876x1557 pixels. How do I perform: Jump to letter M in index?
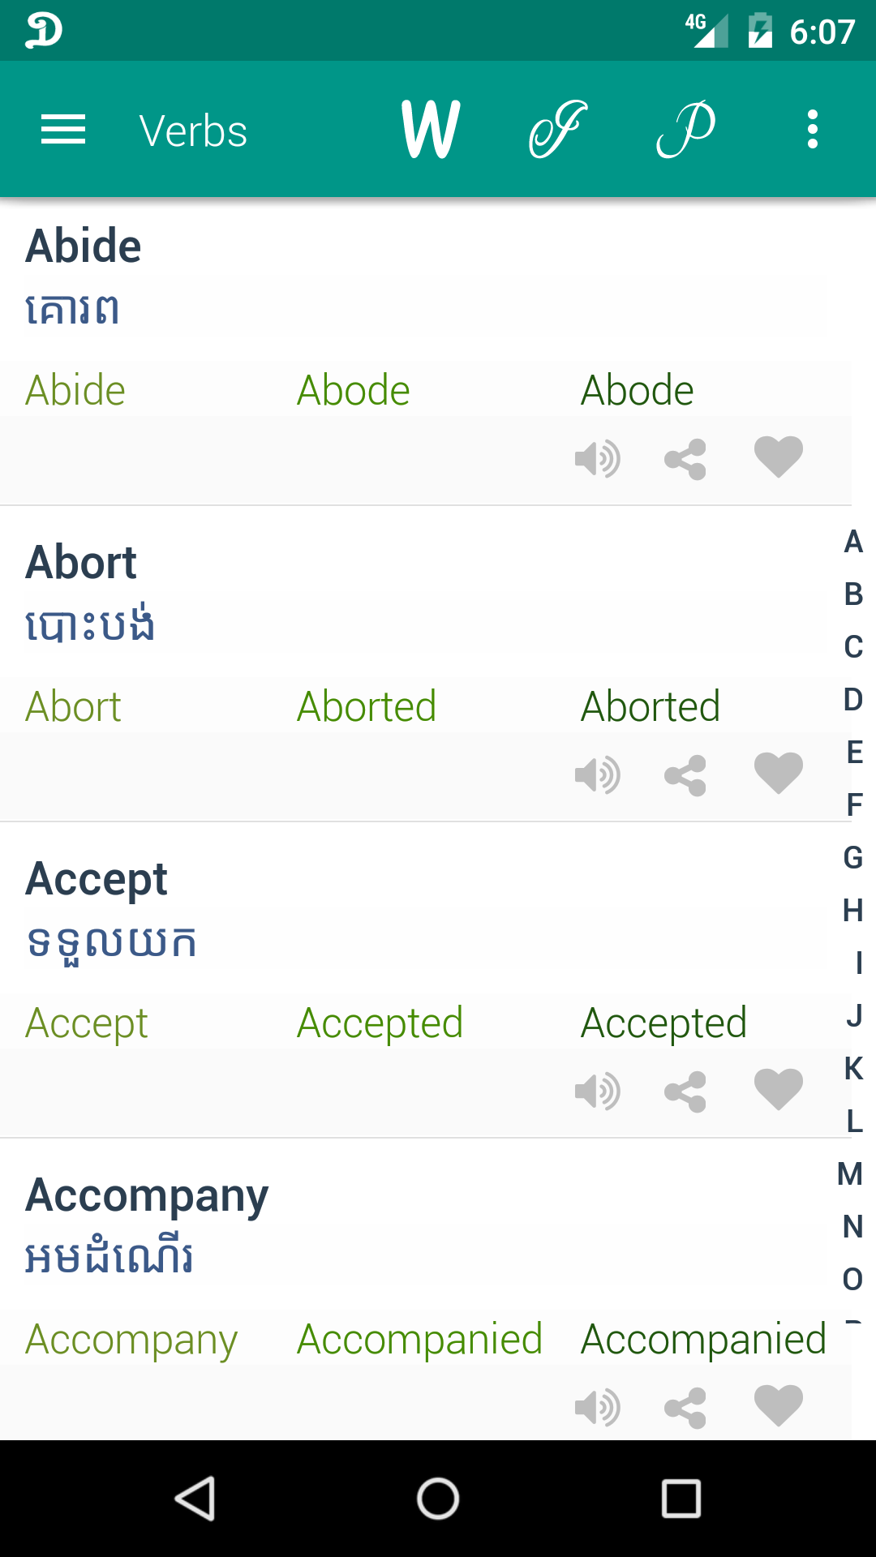(850, 1173)
